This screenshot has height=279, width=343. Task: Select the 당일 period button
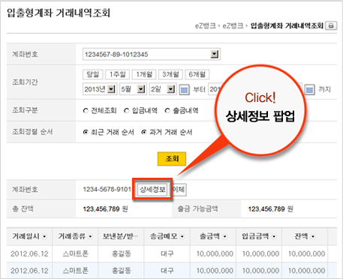click(93, 74)
